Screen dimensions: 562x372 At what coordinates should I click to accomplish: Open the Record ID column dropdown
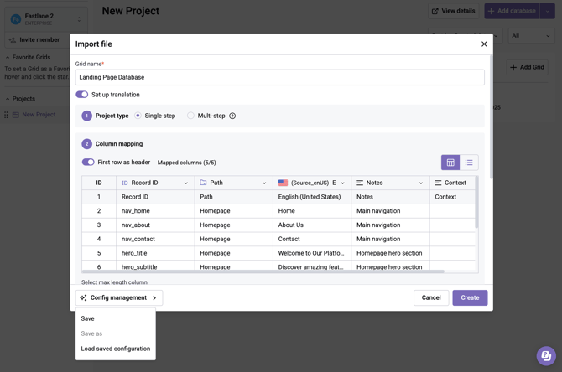click(x=186, y=183)
